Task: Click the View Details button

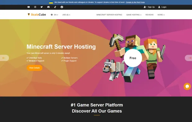Action: pos(34,68)
